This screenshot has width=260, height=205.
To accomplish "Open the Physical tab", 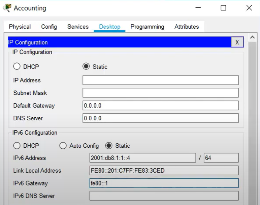I will [20, 27].
